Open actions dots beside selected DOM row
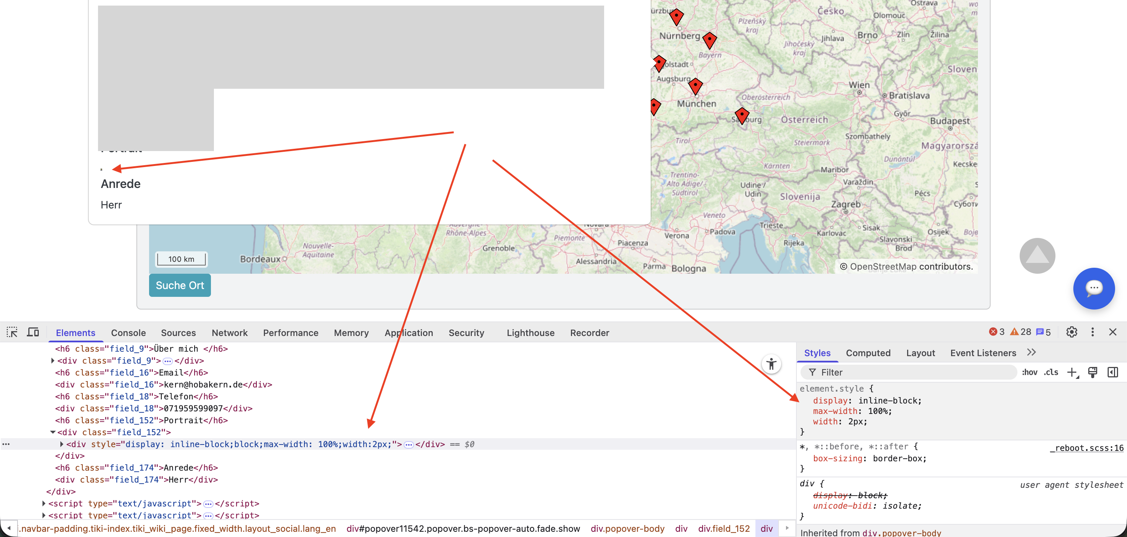The image size is (1127, 537). [6, 444]
